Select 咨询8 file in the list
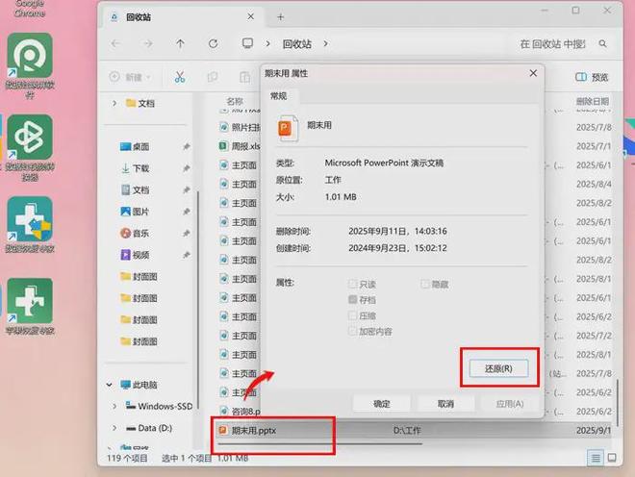This screenshot has height=477, width=635. (x=241, y=412)
